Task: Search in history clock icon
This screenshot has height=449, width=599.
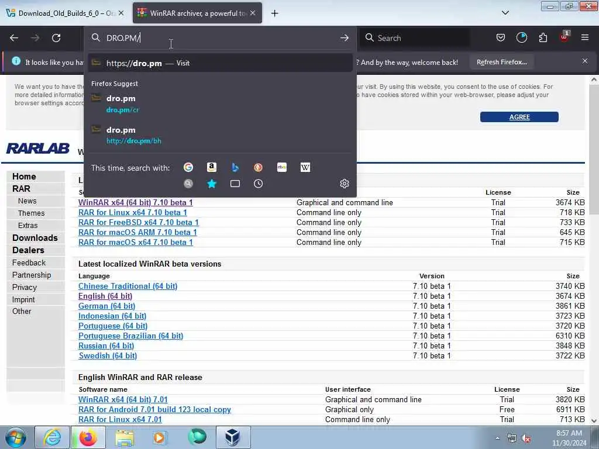Action: (258, 184)
